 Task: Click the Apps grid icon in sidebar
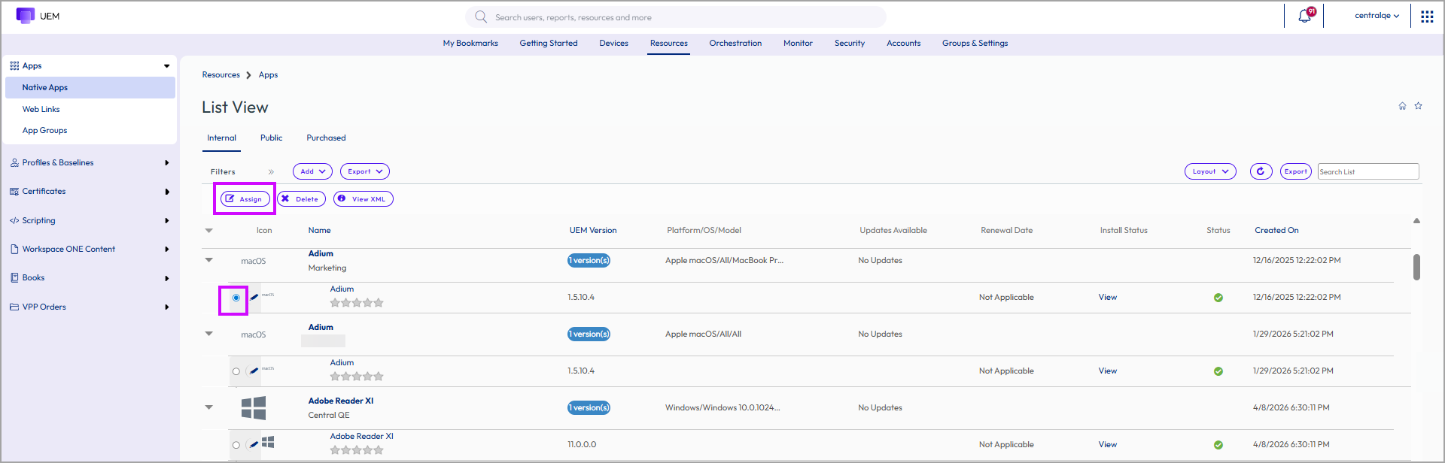(14, 66)
